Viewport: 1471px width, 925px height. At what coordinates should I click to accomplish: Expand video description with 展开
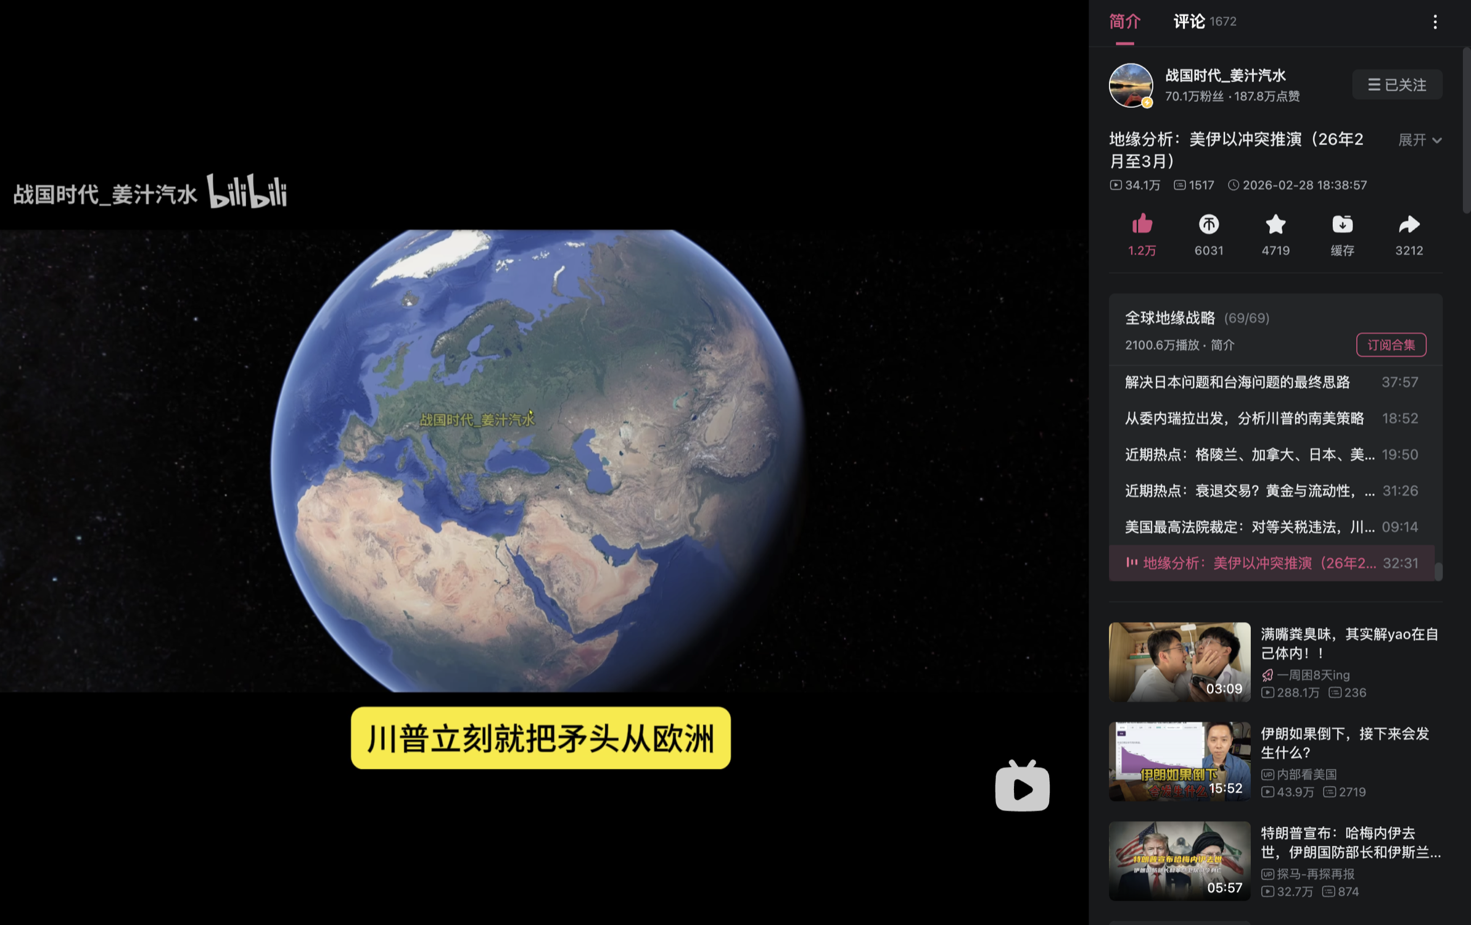tap(1419, 140)
